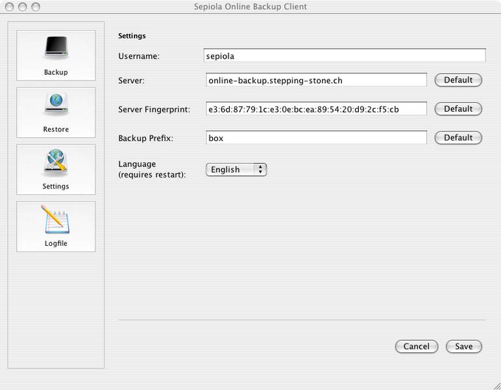Click the Server Fingerprint: label
Screen dimensions: 501x390
pos(154,109)
